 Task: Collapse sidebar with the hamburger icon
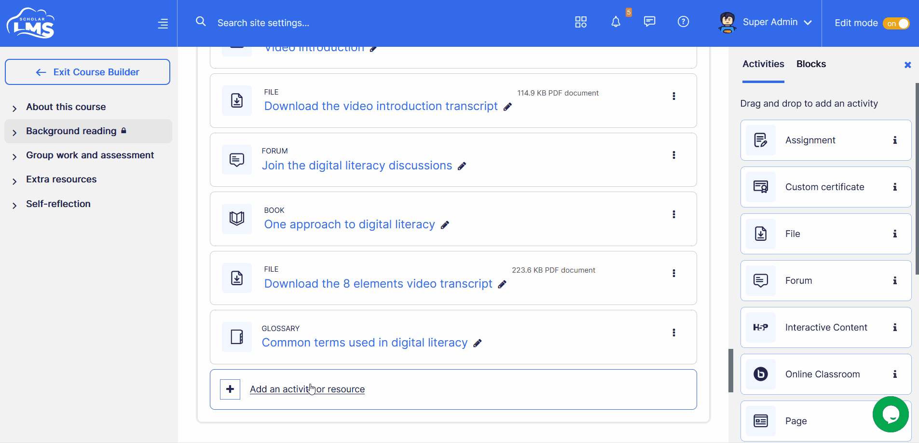[x=163, y=24]
